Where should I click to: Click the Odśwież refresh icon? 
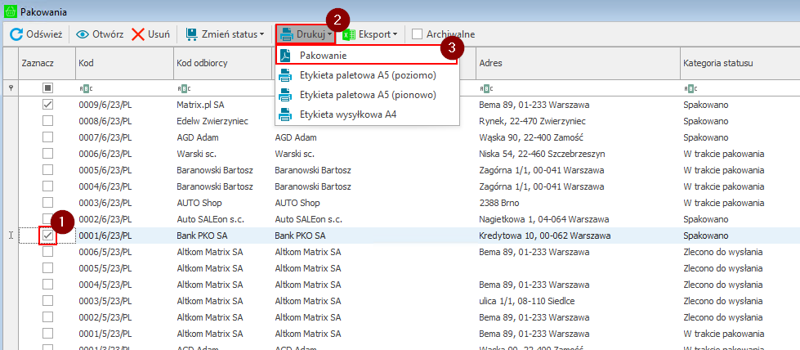pos(16,34)
